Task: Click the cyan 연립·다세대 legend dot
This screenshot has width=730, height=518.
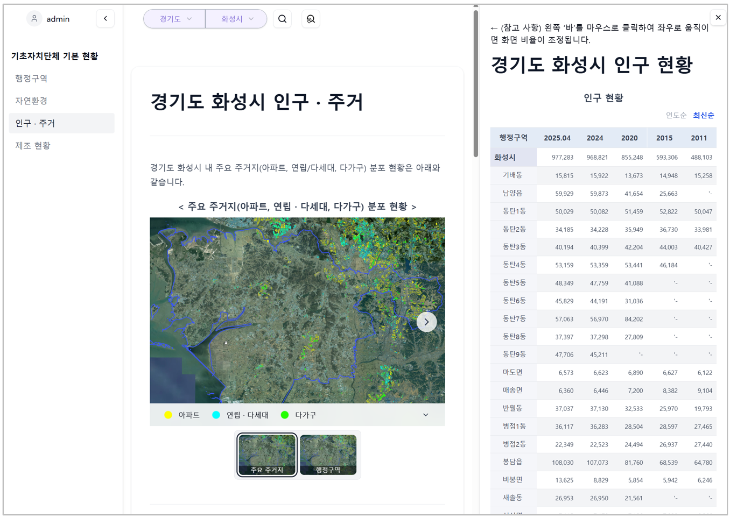Action: tap(216, 415)
